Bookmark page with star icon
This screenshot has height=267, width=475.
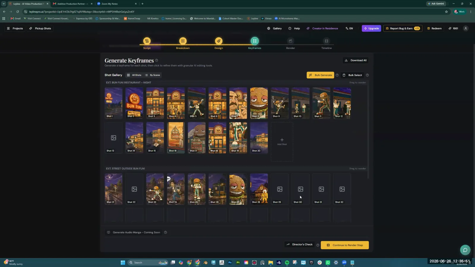click(x=446, y=12)
